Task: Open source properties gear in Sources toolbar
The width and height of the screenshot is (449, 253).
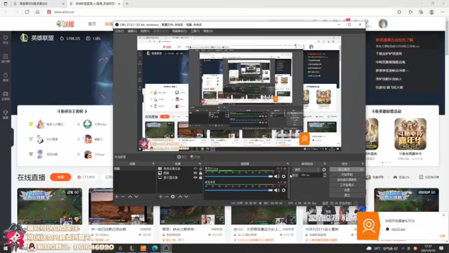Action: (173, 196)
